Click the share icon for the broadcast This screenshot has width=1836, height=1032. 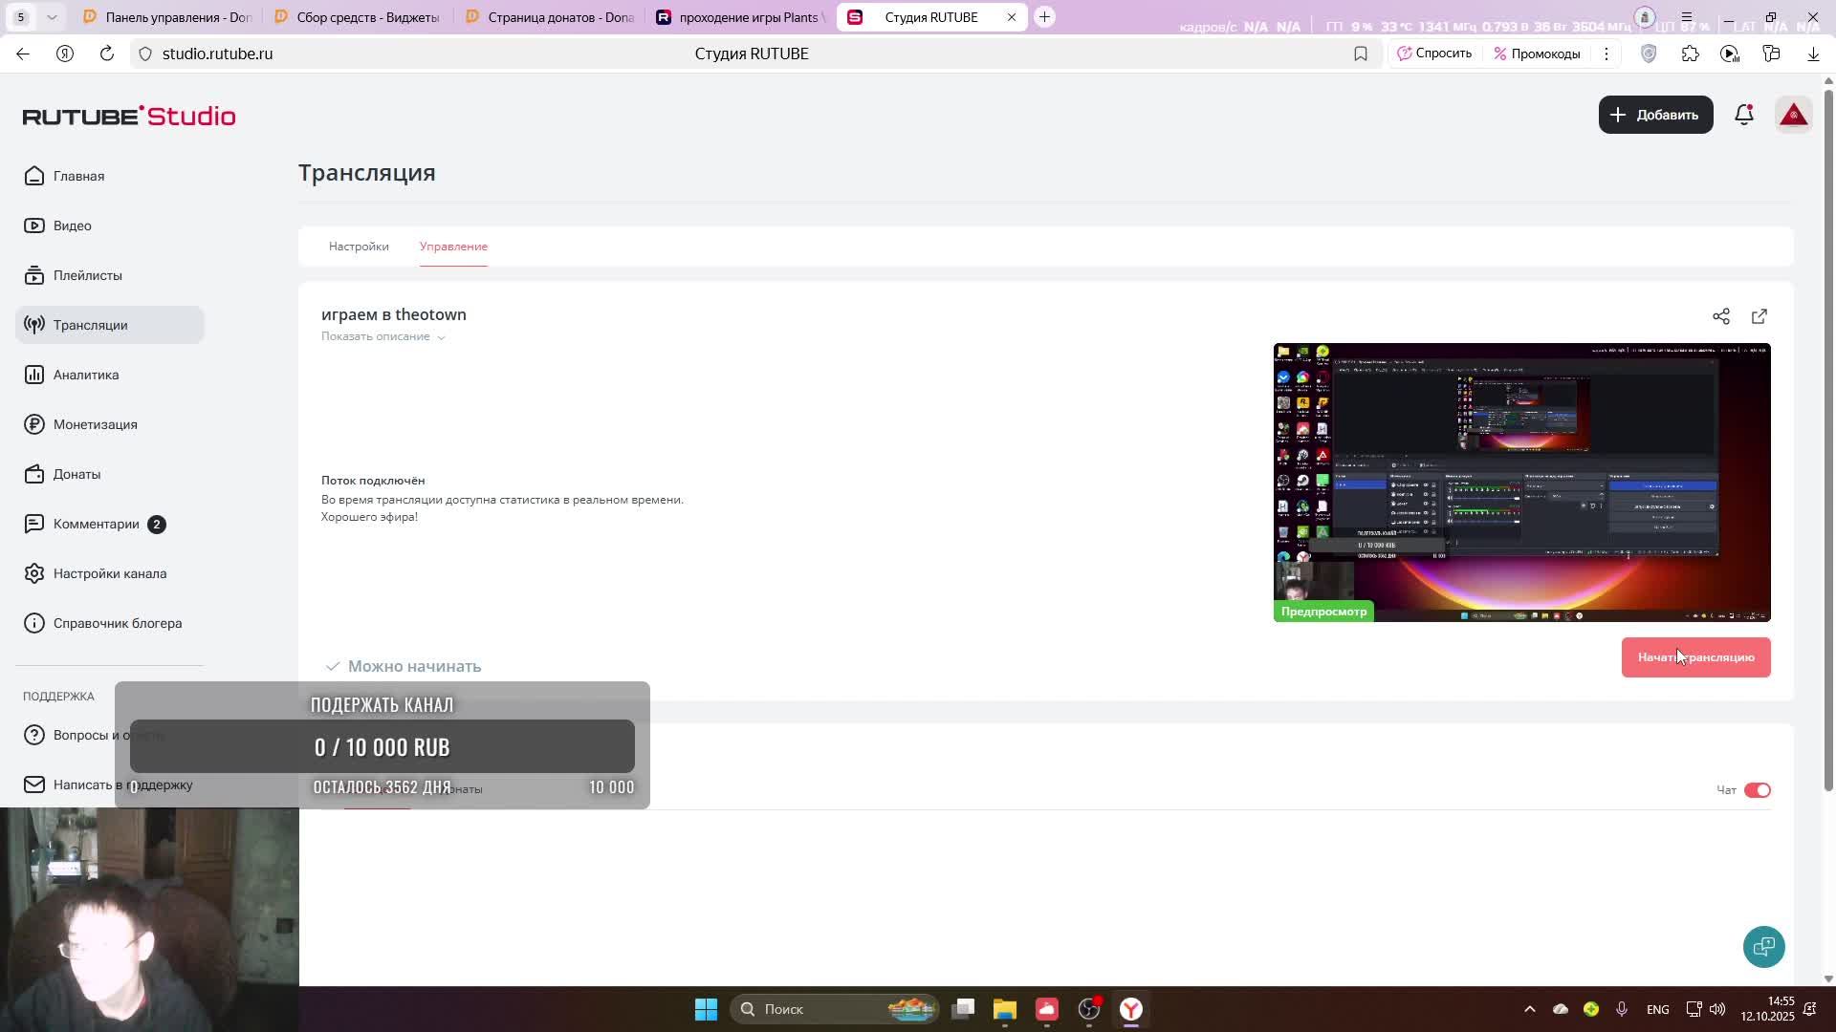[x=1721, y=316]
